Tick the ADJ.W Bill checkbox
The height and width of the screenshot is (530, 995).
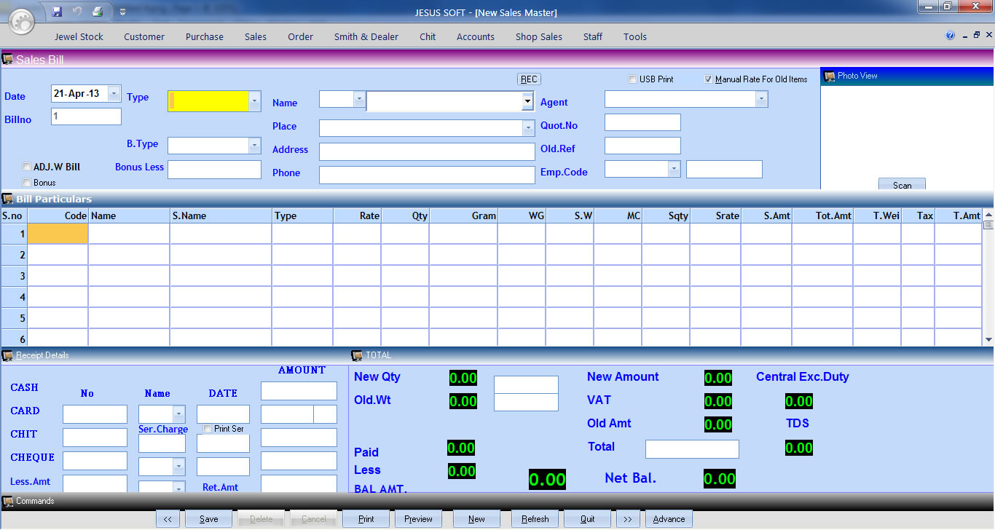tap(27, 167)
